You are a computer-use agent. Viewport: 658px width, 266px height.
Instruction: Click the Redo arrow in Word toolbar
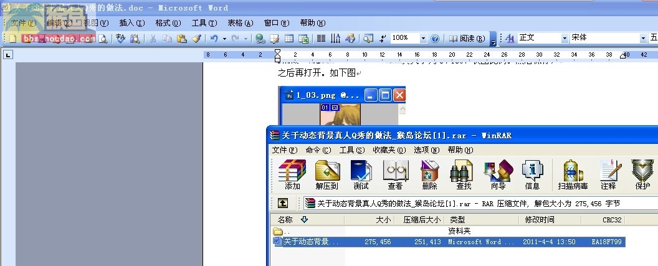(x=236, y=39)
